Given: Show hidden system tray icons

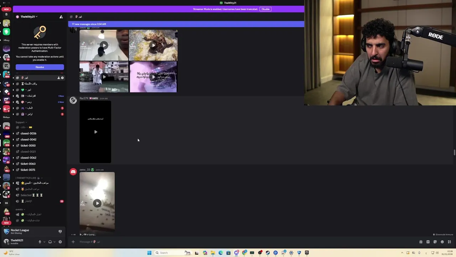Looking at the screenshot, I should 402,253.
